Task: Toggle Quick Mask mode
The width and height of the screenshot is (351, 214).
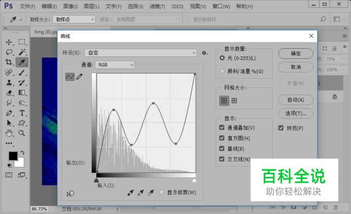Action: [9, 175]
